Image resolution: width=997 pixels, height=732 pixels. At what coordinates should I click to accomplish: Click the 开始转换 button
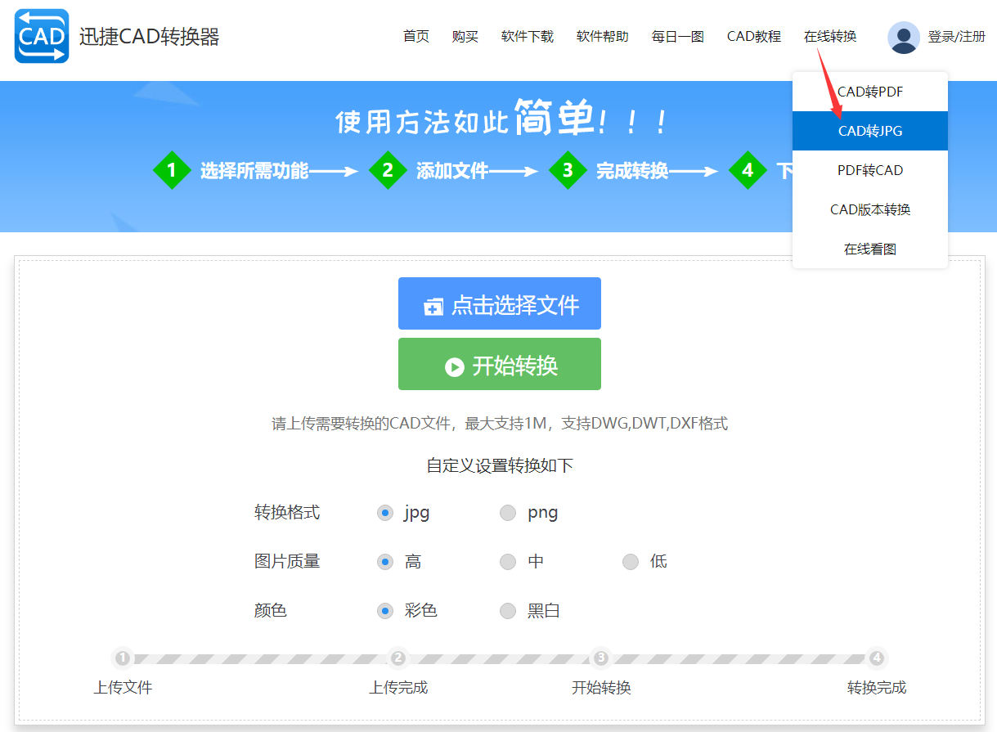click(x=500, y=364)
